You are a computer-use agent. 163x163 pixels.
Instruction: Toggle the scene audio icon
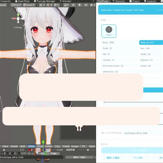86,5
